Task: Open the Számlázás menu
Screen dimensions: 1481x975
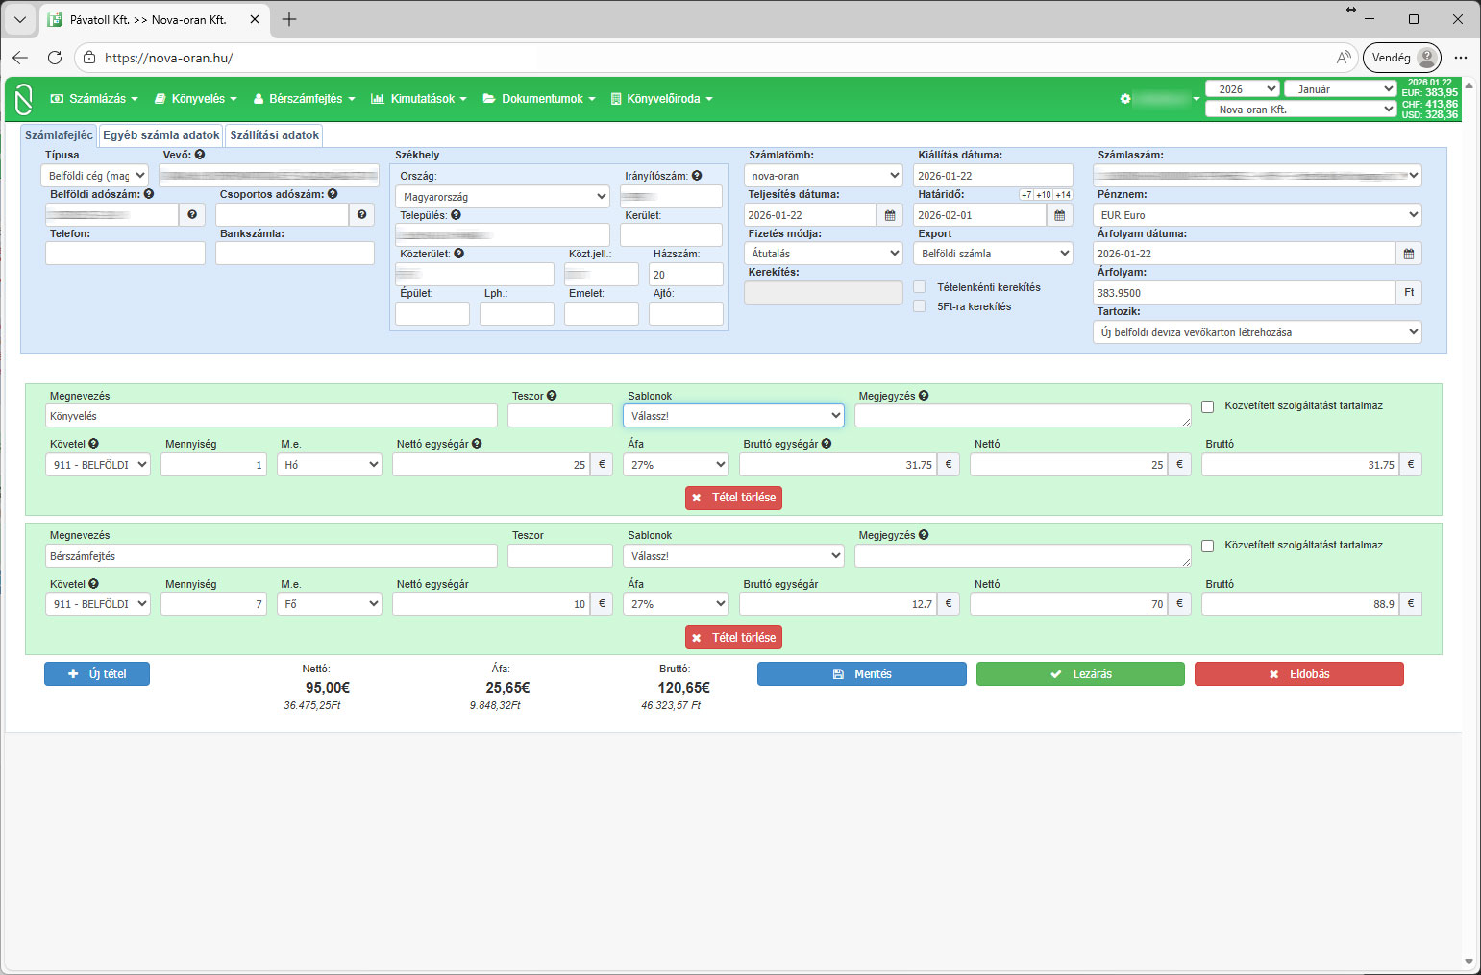Action: pyautogui.click(x=94, y=99)
